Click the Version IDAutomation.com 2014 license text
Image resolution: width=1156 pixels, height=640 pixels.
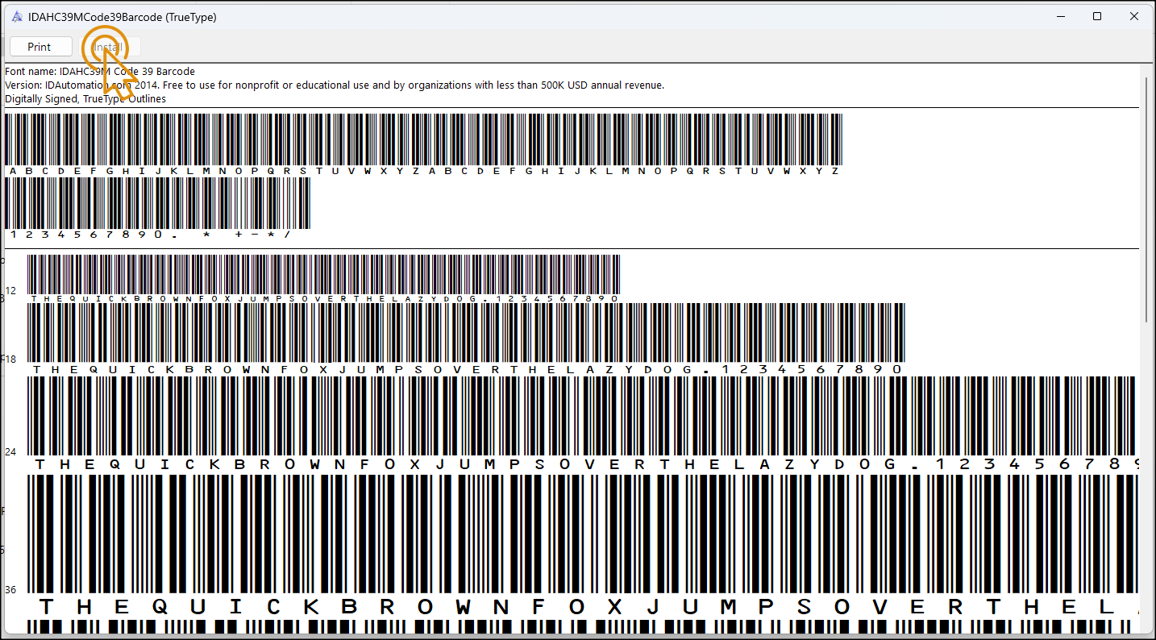pos(335,85)
